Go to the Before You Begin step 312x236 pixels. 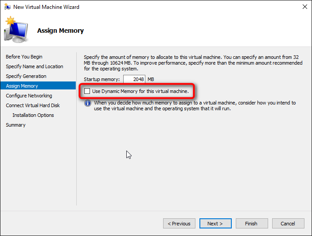coord(24,57)
